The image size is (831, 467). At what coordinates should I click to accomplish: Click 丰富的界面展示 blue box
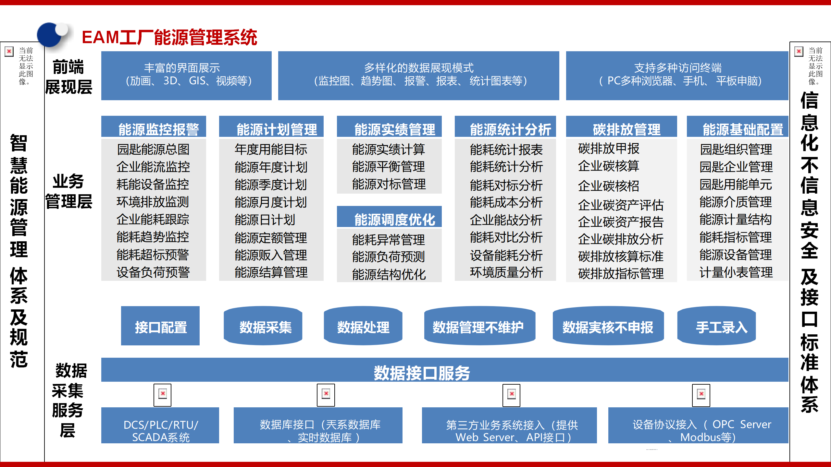click(x=186, y=75)
